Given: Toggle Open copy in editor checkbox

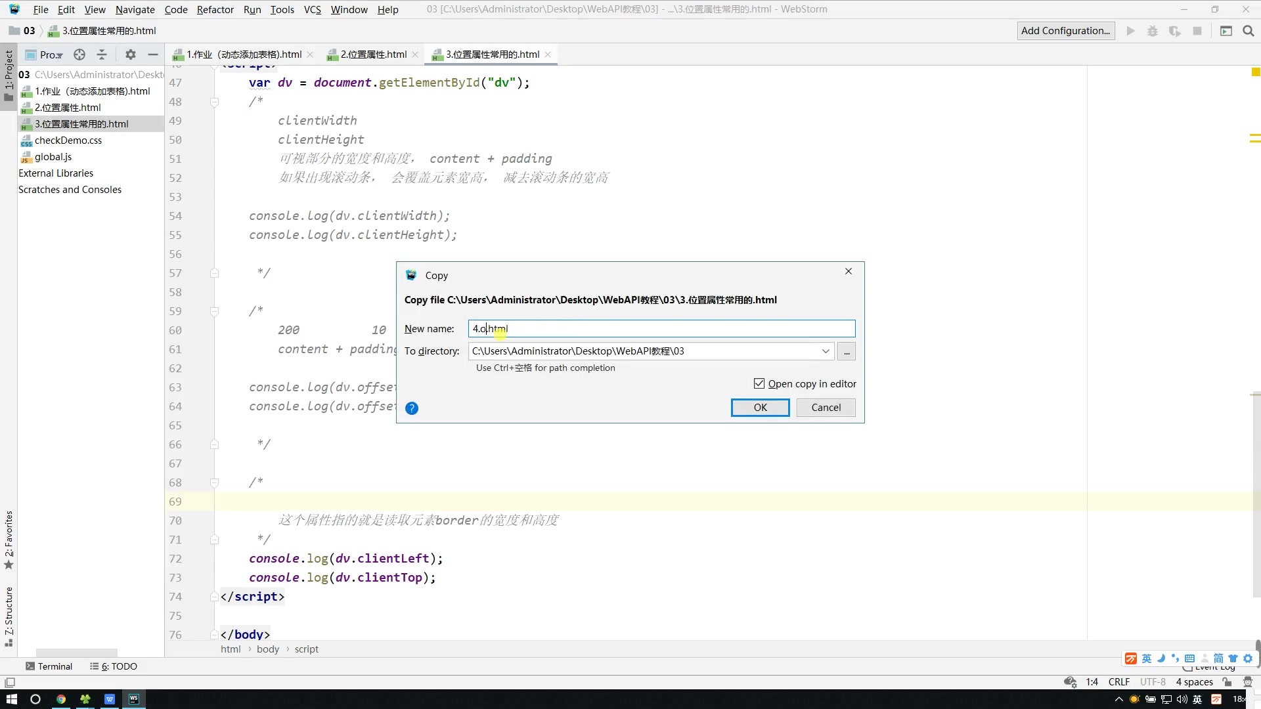Looking at the screenshot, I should [759, 384].
